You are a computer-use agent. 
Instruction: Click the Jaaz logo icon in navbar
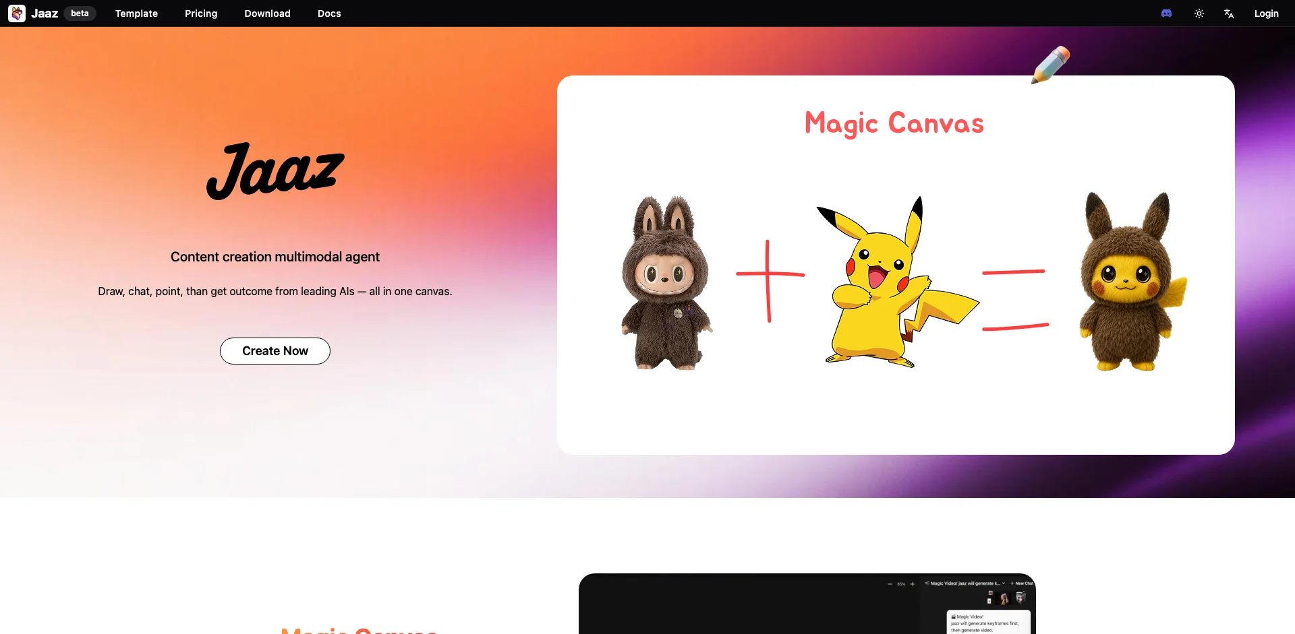point(17,13)
